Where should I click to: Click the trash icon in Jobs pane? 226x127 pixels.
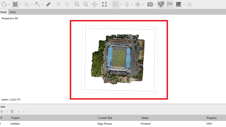12,112
